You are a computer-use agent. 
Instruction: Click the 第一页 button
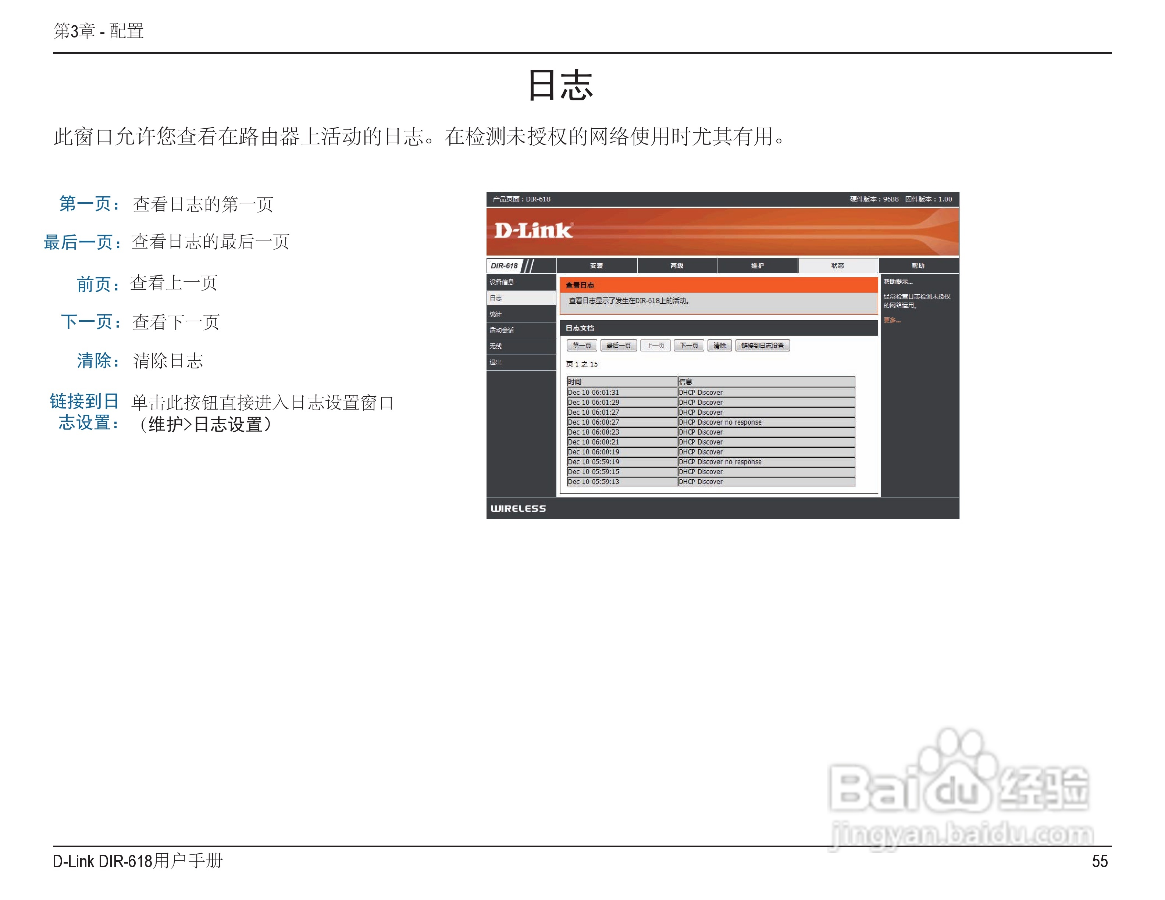coord(582,346)
